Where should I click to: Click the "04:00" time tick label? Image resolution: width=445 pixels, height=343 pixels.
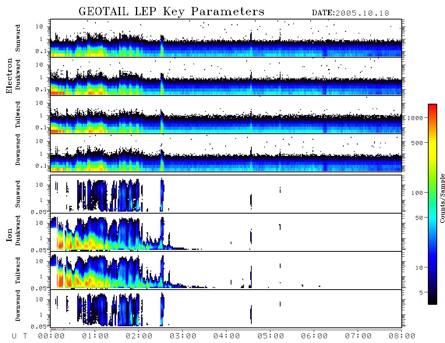pos(227,336)
